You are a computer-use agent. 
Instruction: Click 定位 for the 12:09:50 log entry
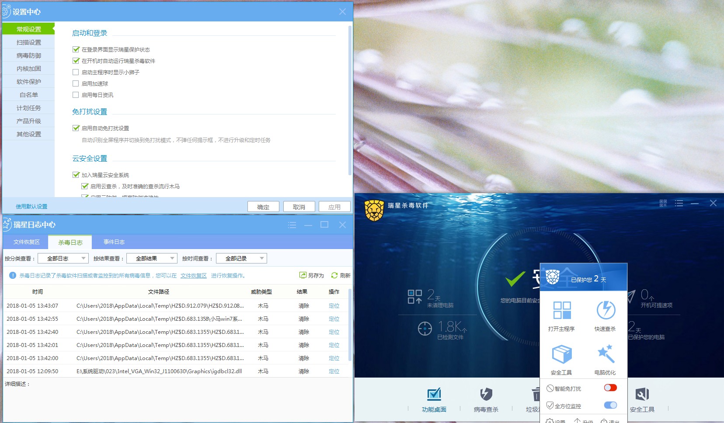click(334, 371)
